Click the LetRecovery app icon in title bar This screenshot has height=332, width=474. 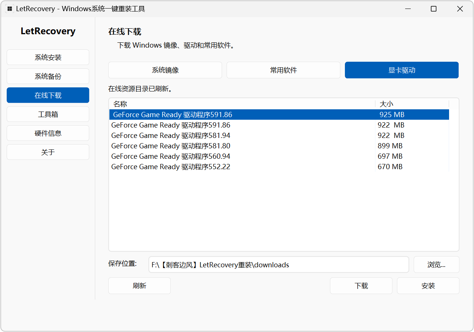[10, 9]
